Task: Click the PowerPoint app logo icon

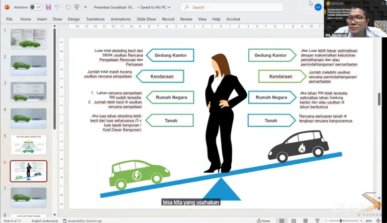Action: click(x=7, y=7)
